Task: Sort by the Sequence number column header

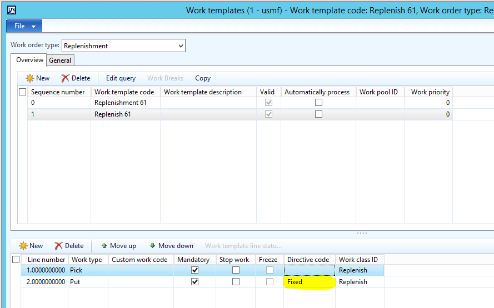Action: [x=59, y=92]
